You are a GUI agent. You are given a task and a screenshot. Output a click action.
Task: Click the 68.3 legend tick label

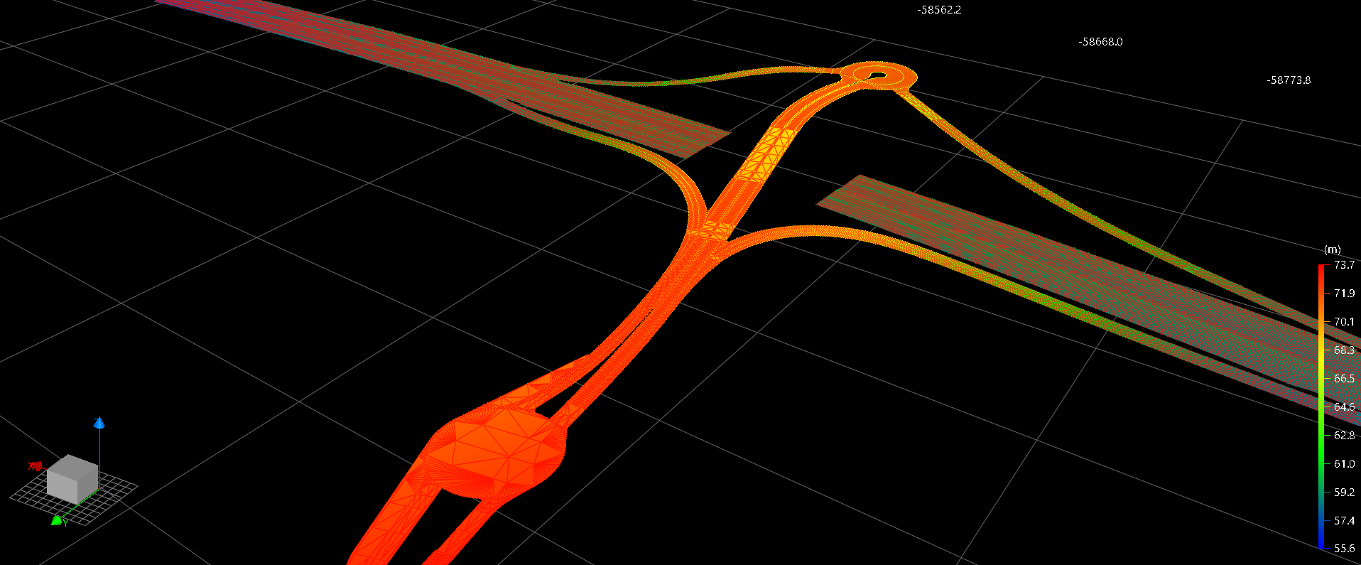1344,350
